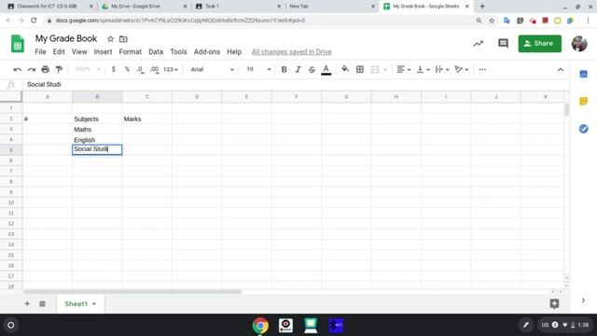Image resolution: width=597 pixels, height=336 pixels.
Task: Show the side panel with arrow
Action: (583, 301)
